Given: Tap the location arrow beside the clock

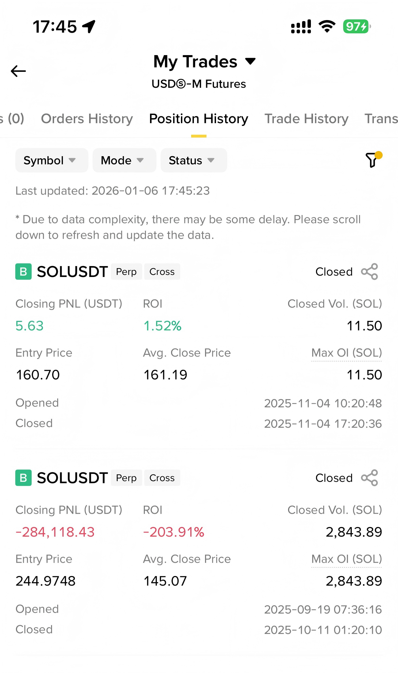Looking at the screenshot, I should tap(89, 27).
